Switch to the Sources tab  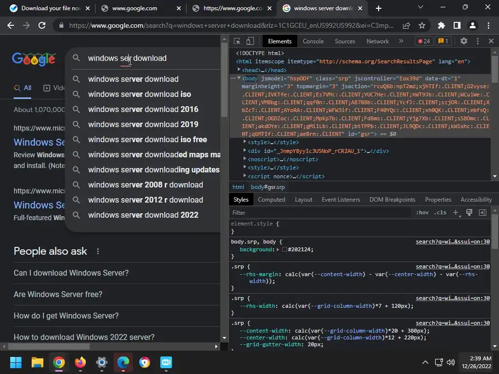(345, 41)
